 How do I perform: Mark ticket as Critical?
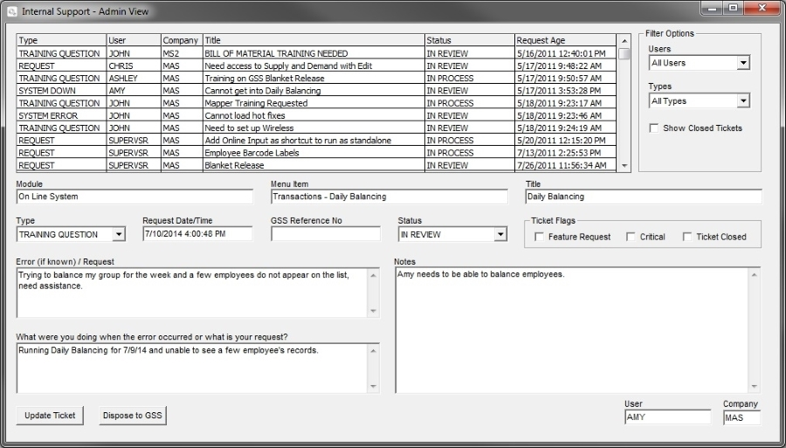pyautogui.click(x=631, y=237)
